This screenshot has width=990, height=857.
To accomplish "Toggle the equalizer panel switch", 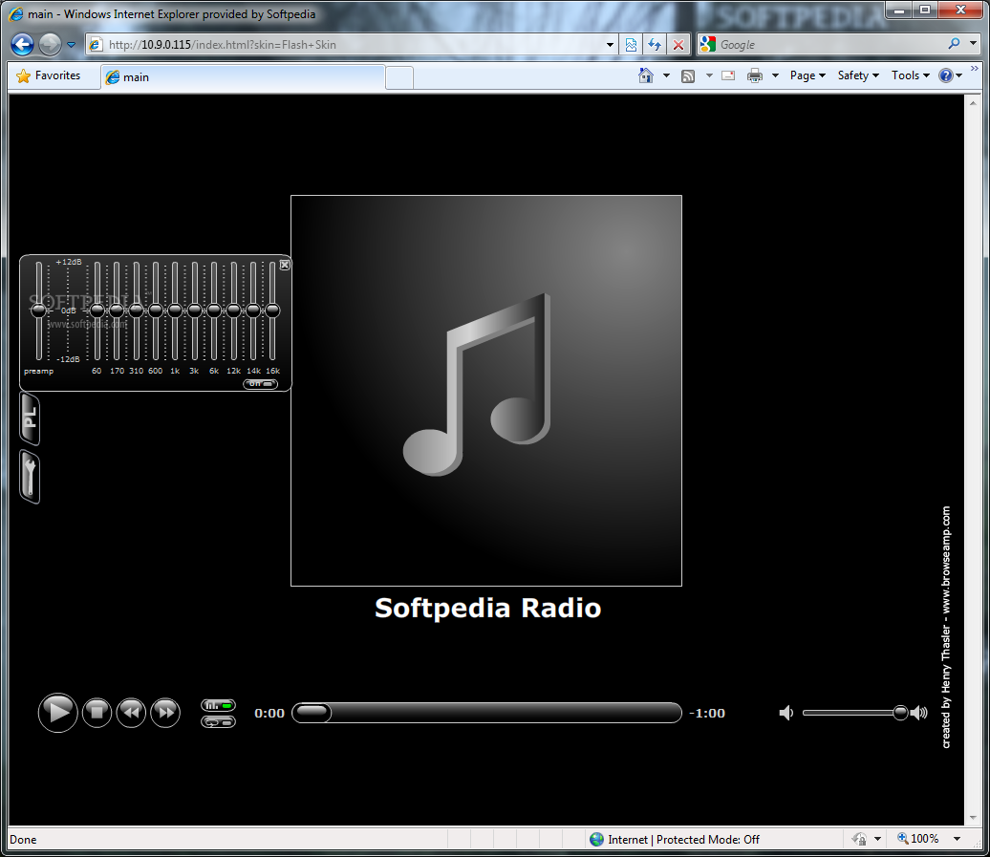I will click(x=219, y=705).
